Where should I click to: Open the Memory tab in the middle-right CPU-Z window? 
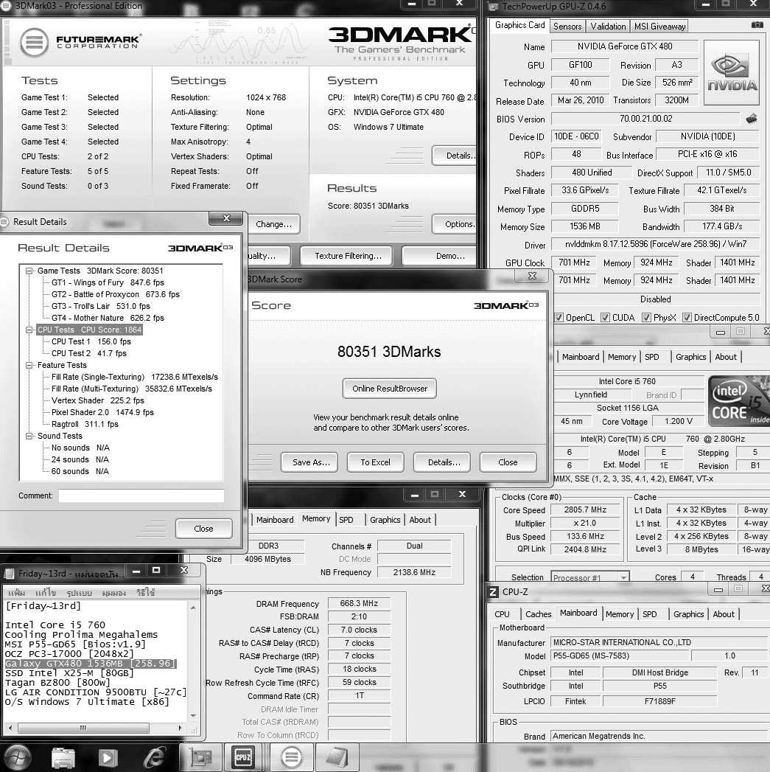(622, 357)
